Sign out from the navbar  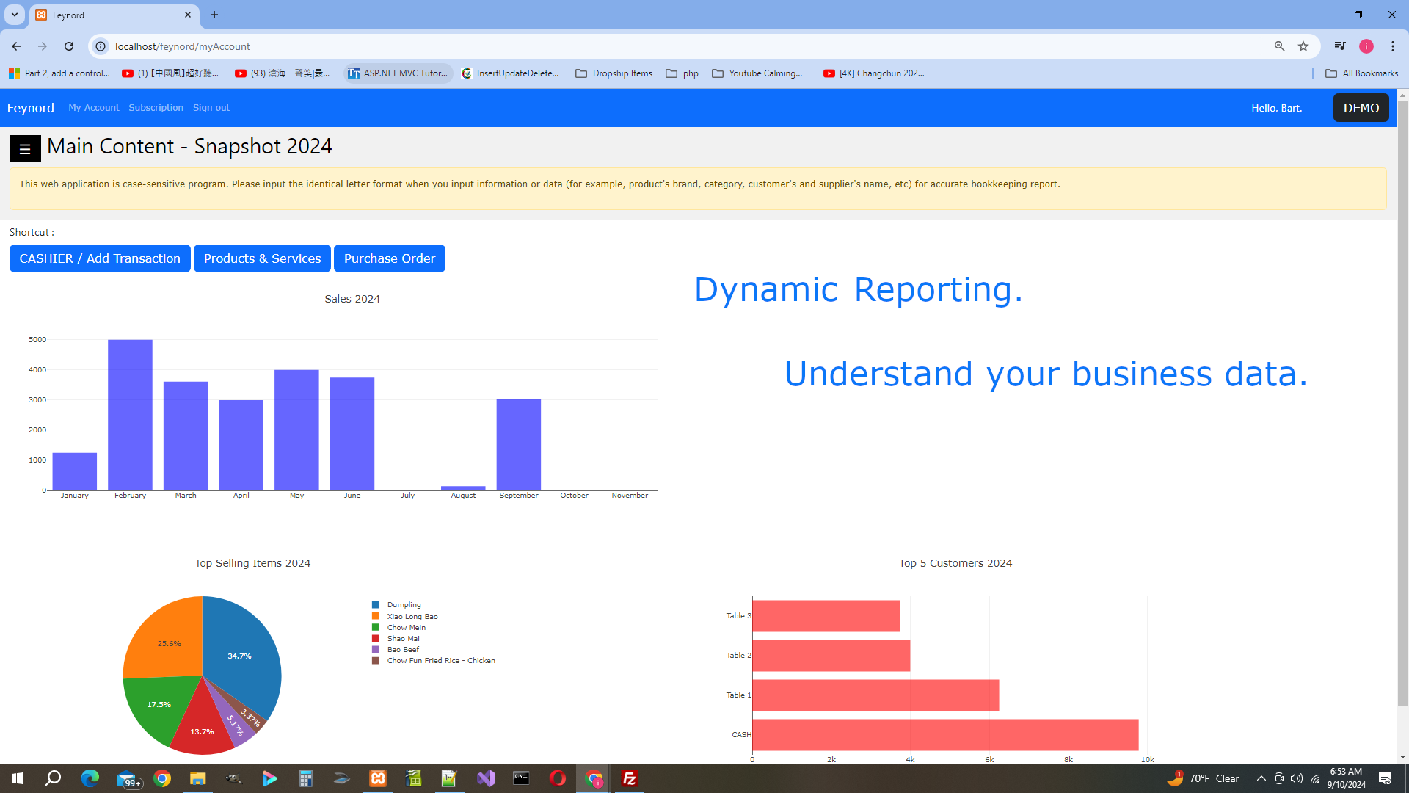coord(211,108)
